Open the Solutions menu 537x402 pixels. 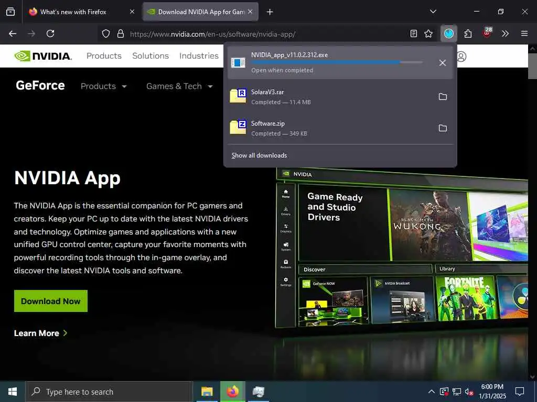[151, 55]
